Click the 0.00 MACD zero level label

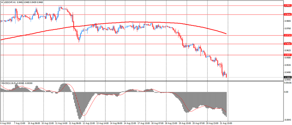pyautogui.click(x=286, y=92)
